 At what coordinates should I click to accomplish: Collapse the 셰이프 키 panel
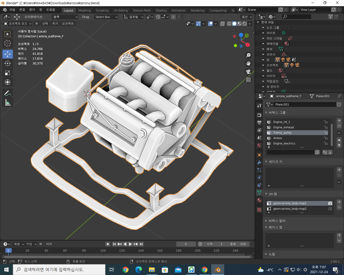click(x=266, y=162)
